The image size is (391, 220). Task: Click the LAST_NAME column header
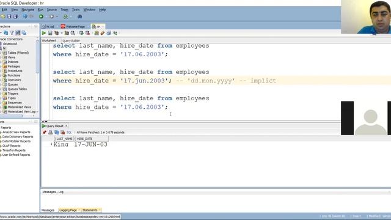[x=64, y=139]
